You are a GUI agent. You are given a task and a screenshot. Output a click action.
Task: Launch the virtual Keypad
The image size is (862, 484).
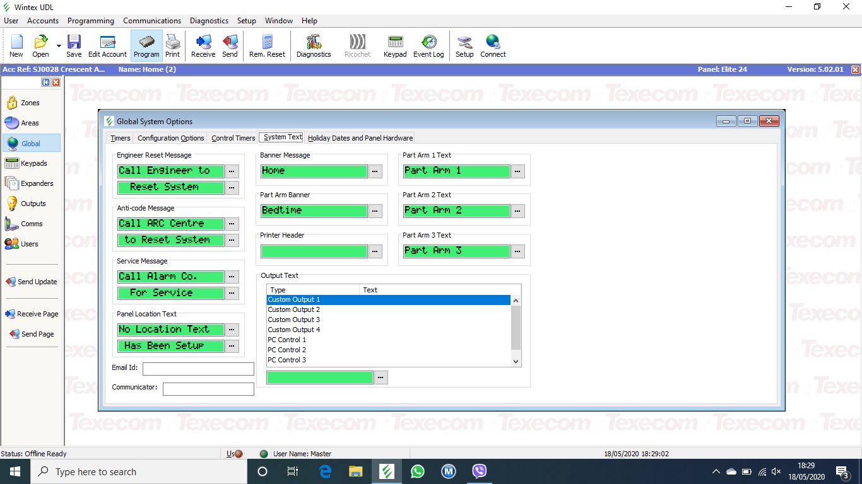(x=395, y=46)
